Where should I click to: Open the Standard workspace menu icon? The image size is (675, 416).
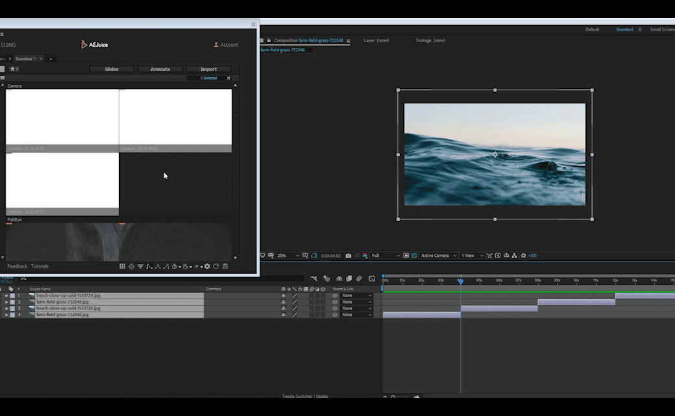coord(640,30)
